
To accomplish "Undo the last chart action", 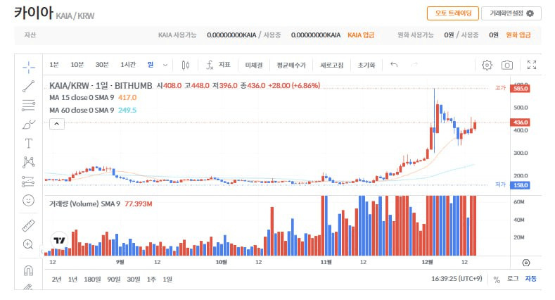I will (394, 65).
